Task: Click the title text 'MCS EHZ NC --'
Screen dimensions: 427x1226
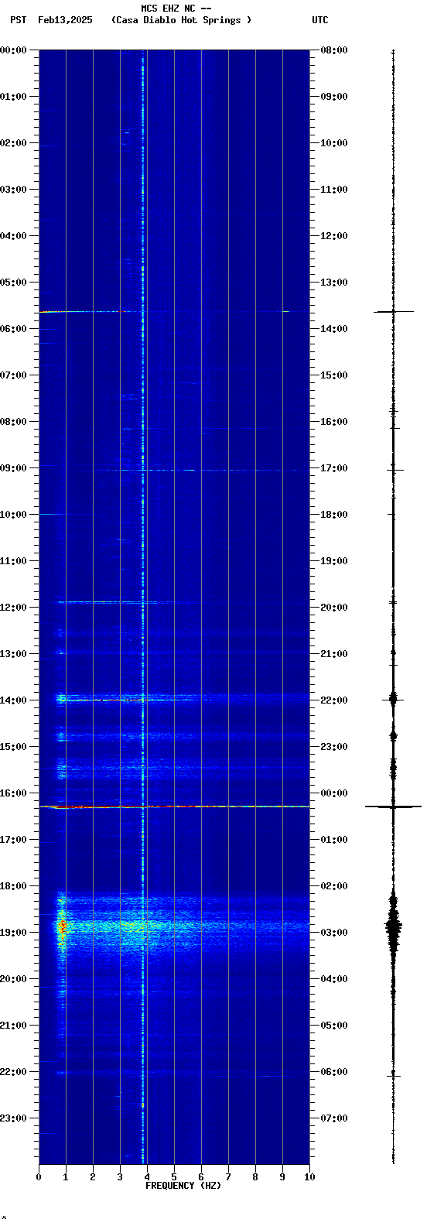Action: point(176,9)
